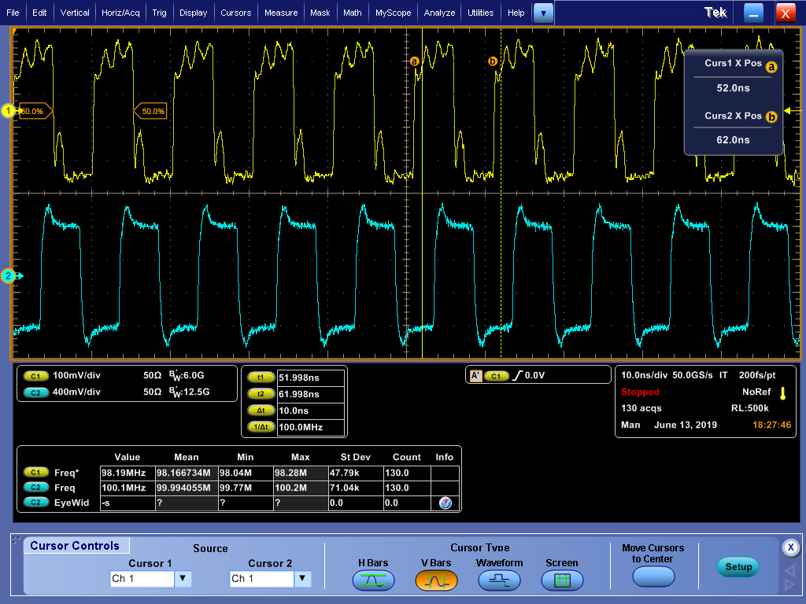The height and width of the screenshot is (604, 806).
Task: Open the Math menu
Action: [x=352, y=13]
